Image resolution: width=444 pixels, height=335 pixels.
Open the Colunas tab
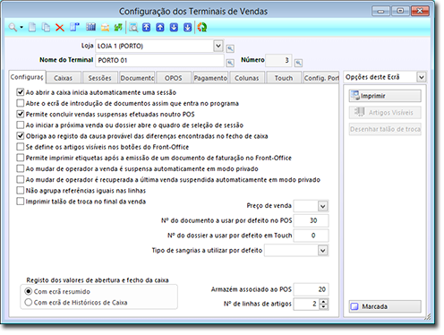247,78
